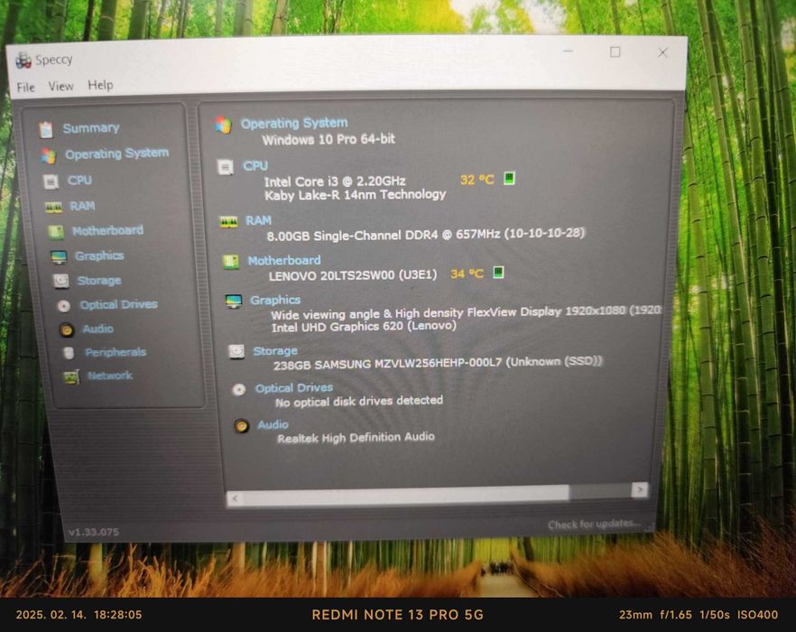Click Optical Drives heading in summary
Screen dimensions: 796x632
pos(294,387)
